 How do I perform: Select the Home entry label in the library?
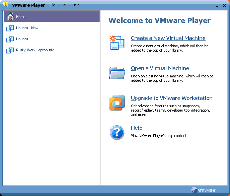(21, 17)
